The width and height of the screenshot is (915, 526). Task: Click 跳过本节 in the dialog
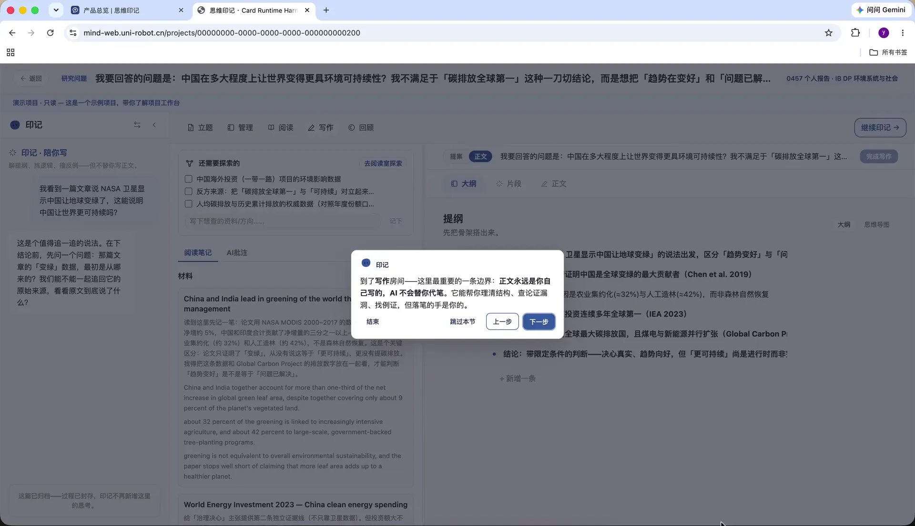pos(462,322)
